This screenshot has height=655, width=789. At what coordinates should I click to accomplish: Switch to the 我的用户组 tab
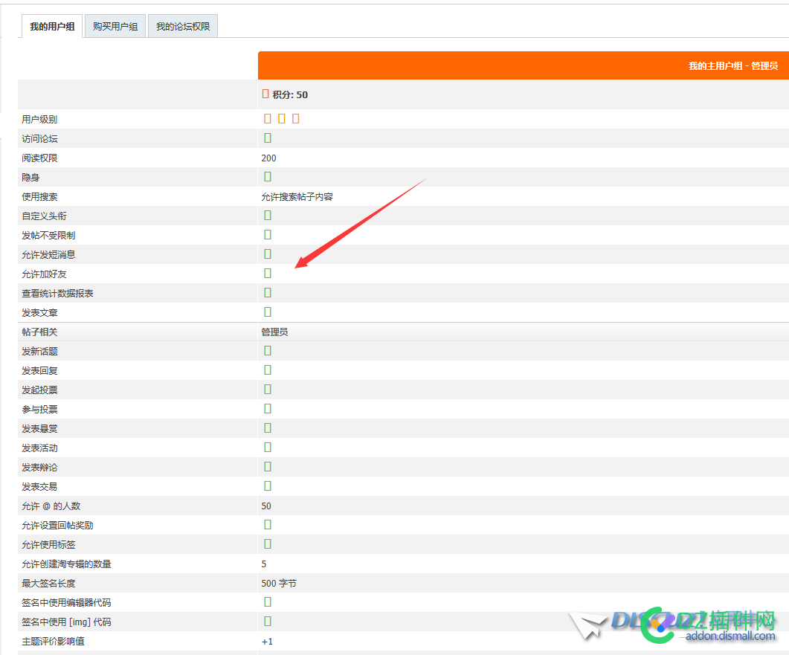pyautogui.click(x=51, y=27)
